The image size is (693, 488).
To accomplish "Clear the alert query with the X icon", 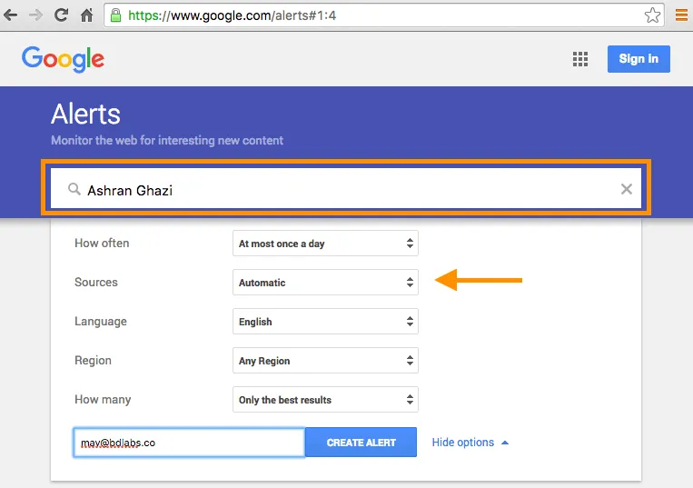I will point(627,189).
